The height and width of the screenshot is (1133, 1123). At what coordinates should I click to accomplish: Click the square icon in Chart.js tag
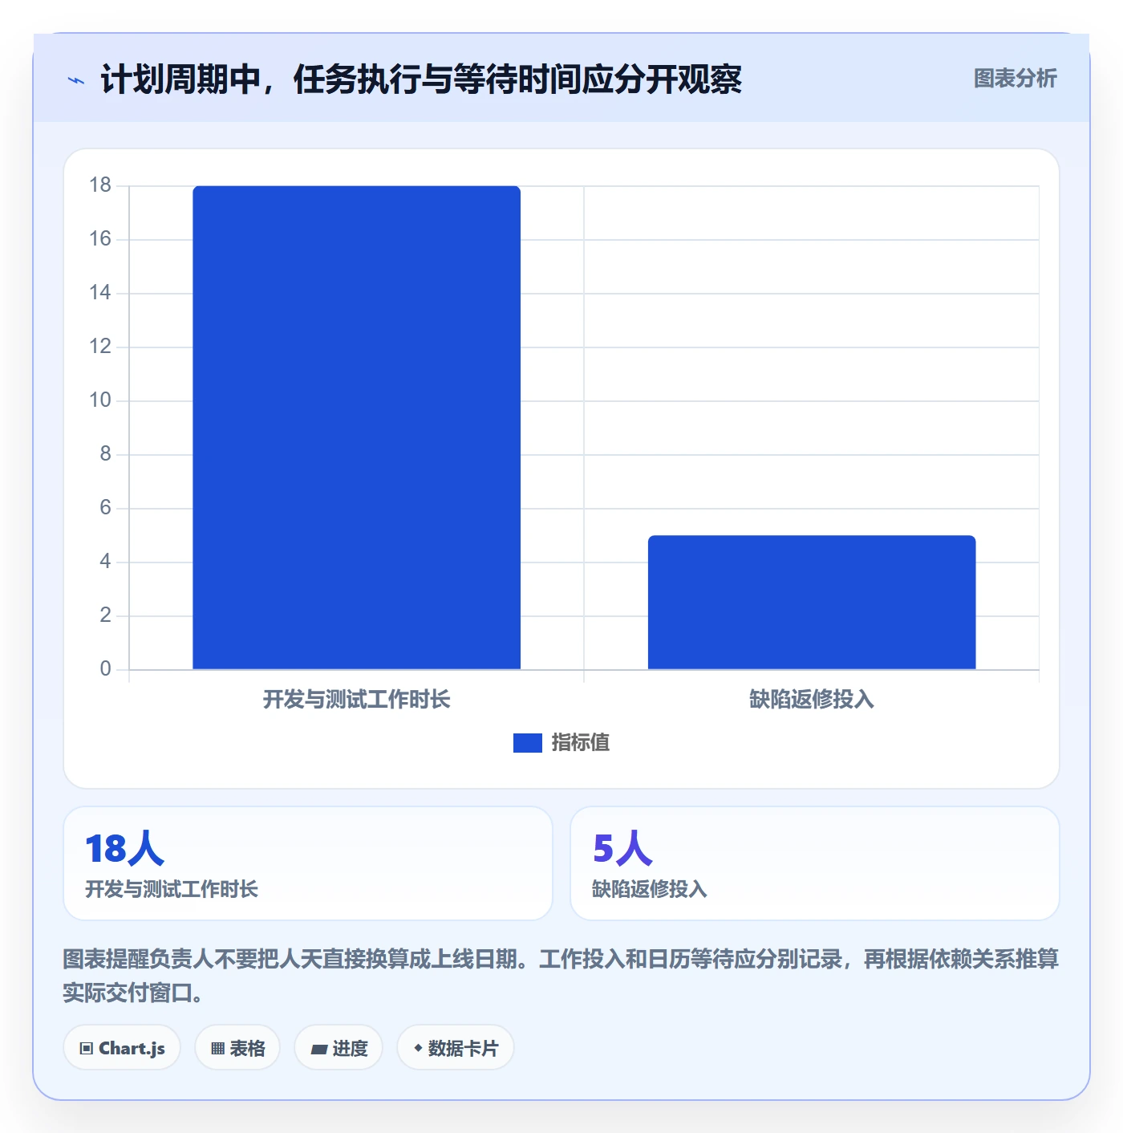pyautogui.click(x=87, y=1049)
